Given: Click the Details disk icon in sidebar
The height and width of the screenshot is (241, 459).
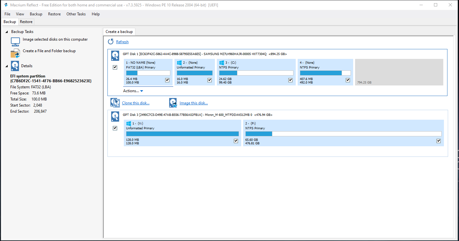Looking at the screenshot, I should [15, 66].
